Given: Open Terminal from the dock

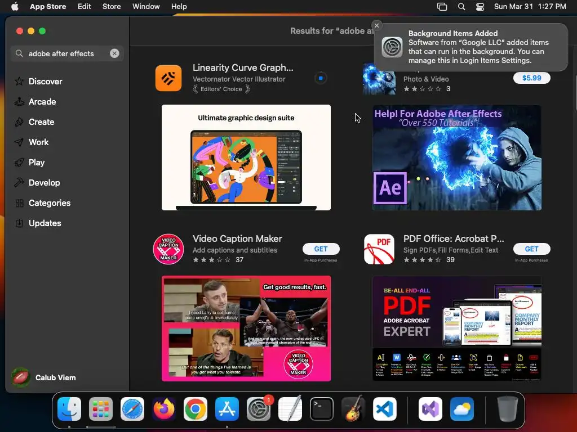Looking at the screenshot, I should pos(322,409).
